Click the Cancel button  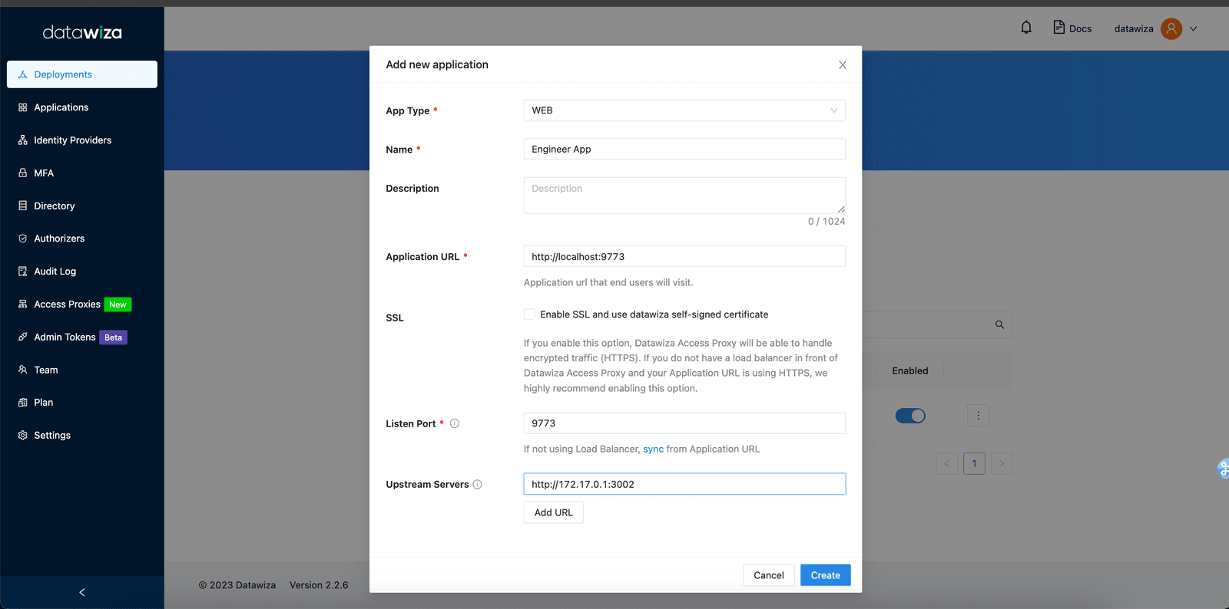[769, 575]
